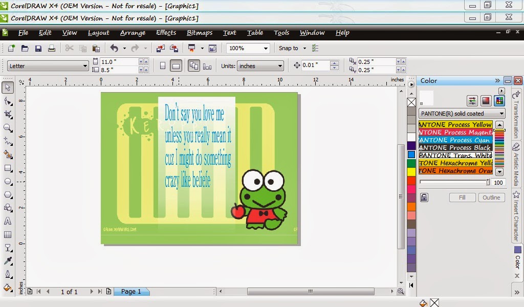Expand the Application Launcher arrow
Screen dimensions: 524x307
pos(202,49)
